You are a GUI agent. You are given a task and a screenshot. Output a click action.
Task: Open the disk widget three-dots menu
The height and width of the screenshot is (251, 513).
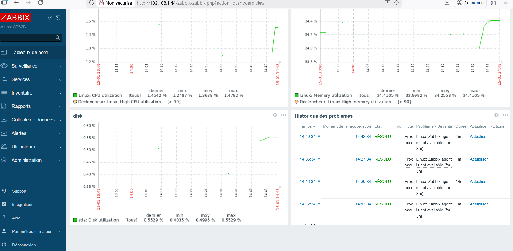click(283, 115)
